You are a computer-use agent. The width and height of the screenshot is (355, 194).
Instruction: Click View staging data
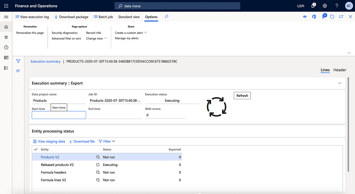point(49,141)
